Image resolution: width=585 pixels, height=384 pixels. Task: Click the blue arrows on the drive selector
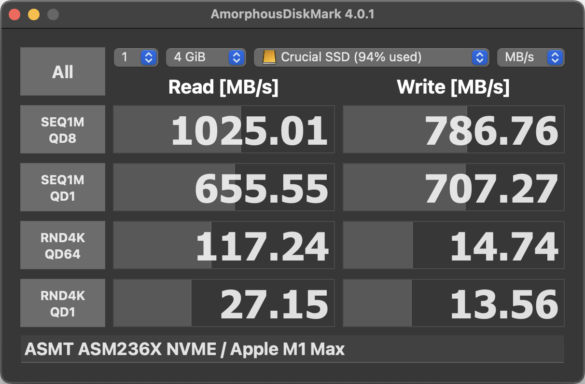coord(479,57)
